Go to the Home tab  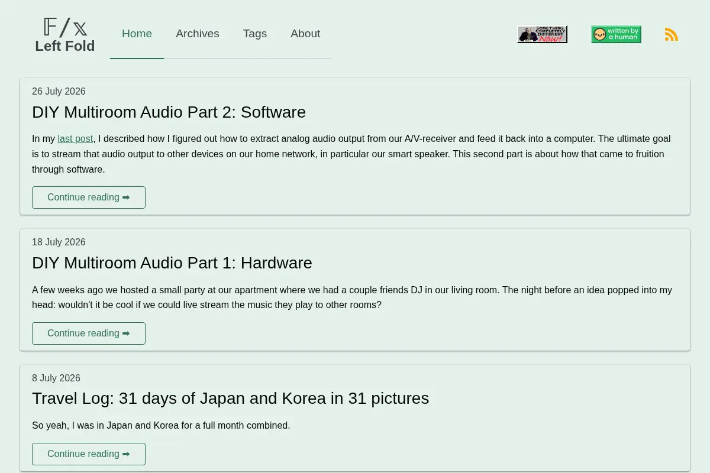coord(137,34)
